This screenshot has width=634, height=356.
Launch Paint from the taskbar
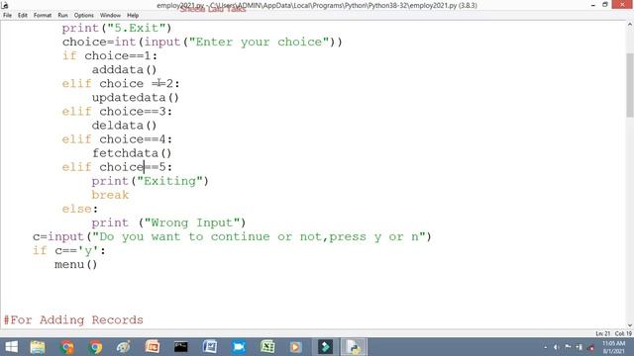123,347
